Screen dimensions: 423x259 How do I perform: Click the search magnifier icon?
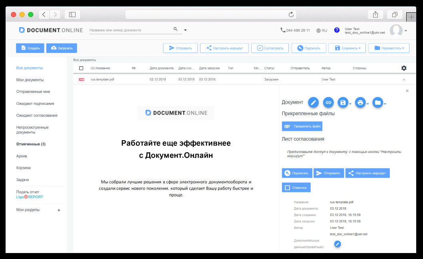(x=175, y=29)
